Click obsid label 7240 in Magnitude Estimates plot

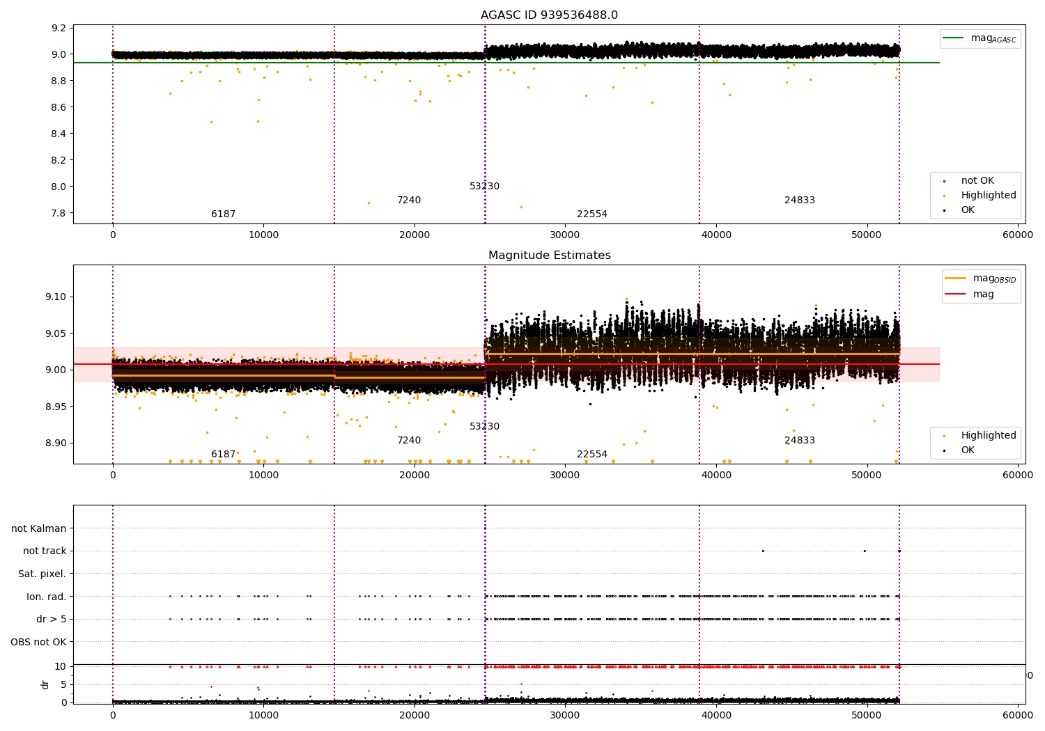tap(409, 441)
